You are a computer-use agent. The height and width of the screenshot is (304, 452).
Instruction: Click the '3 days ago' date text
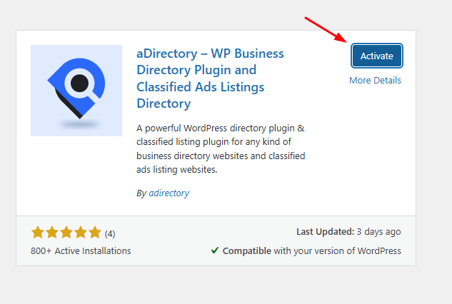click(x=379, y=232)
